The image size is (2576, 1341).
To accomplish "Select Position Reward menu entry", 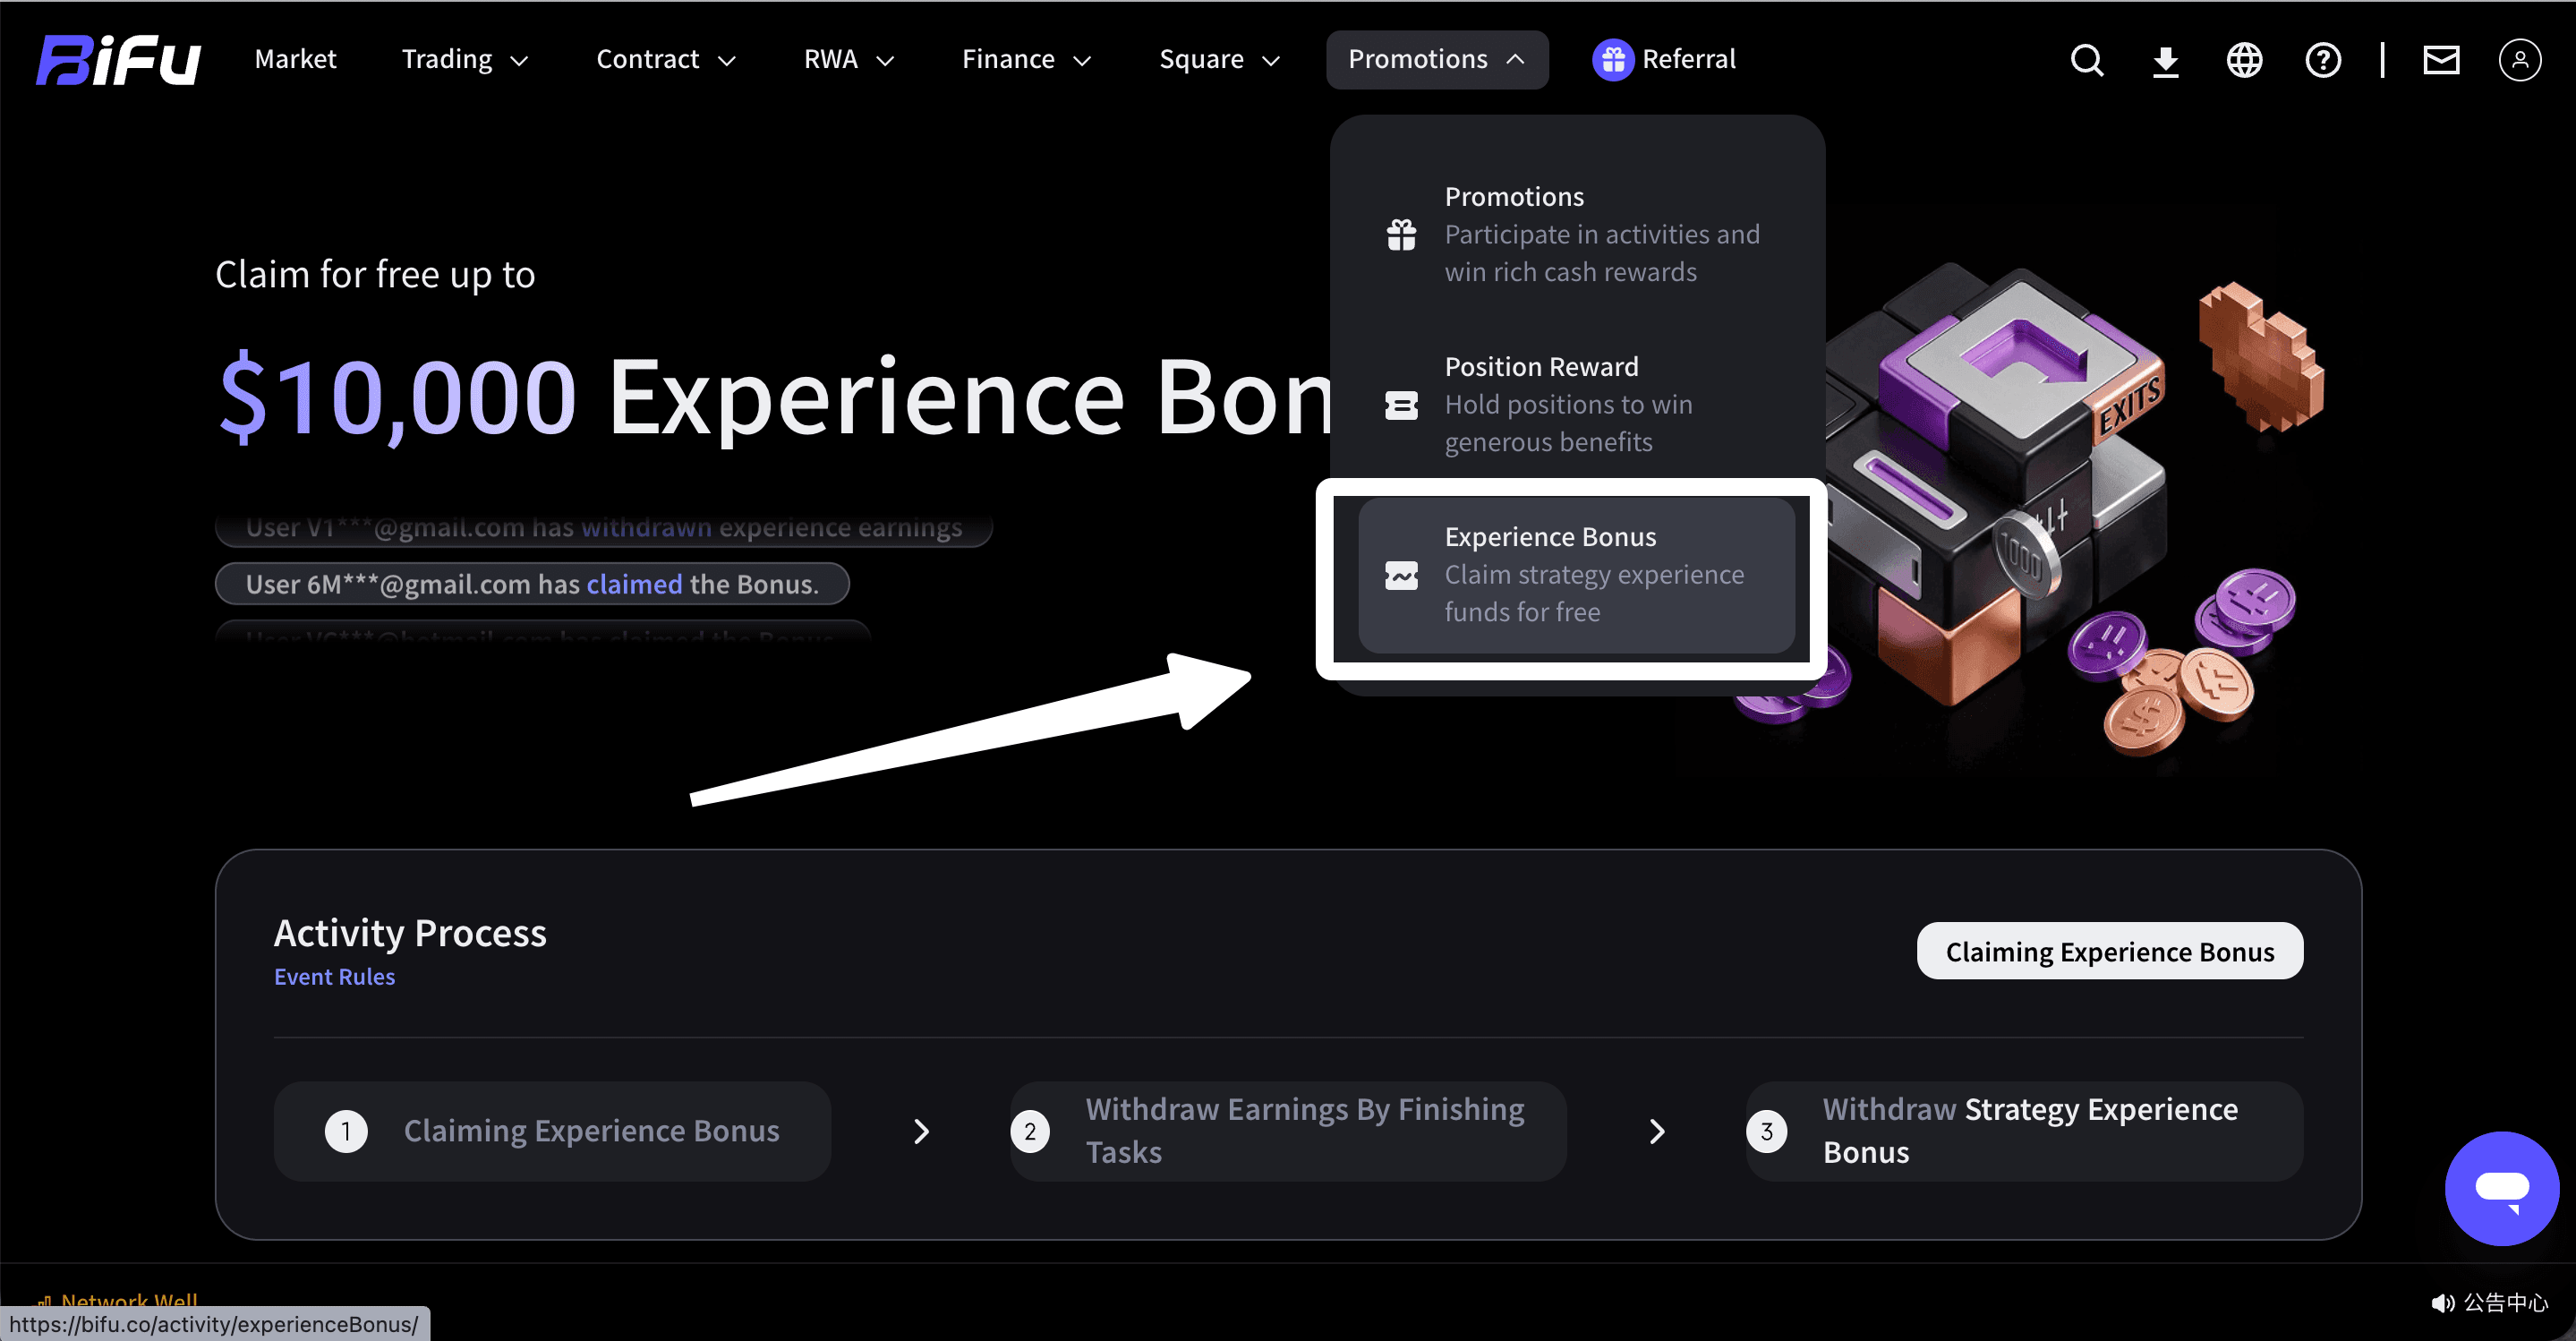I will (x=1576, y=404).
